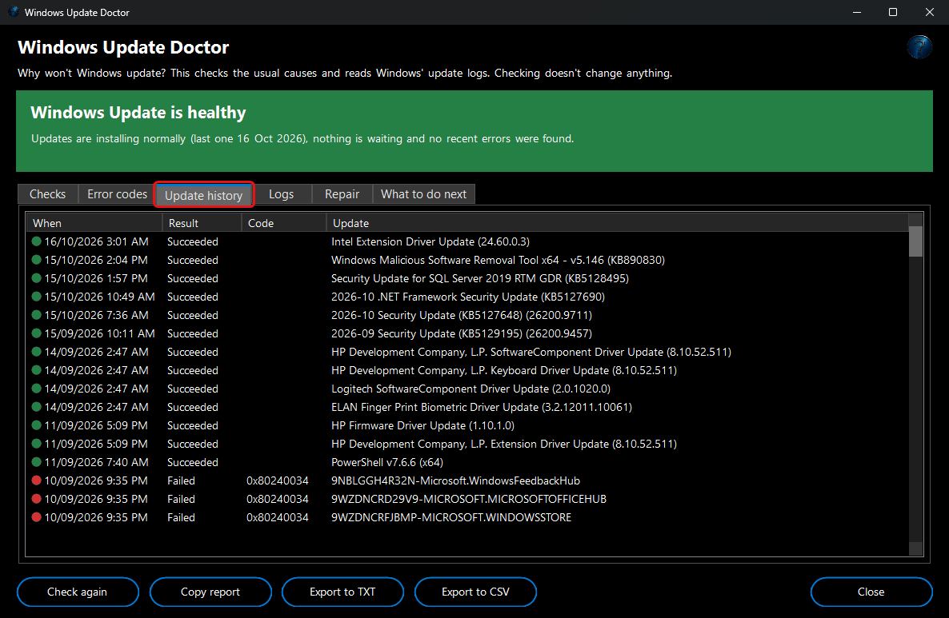Click green dot beside SQL Server 2019 update row
The width and height of the screenshot is (949, 618).
coord(36,278)
